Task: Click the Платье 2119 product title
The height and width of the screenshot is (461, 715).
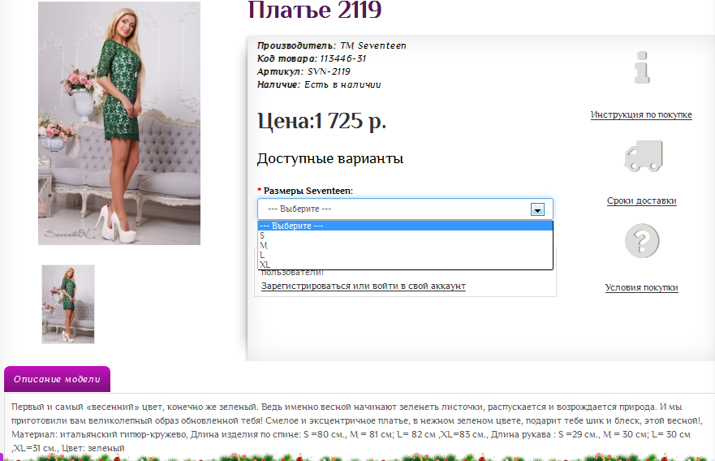Action: click(315, 10)
